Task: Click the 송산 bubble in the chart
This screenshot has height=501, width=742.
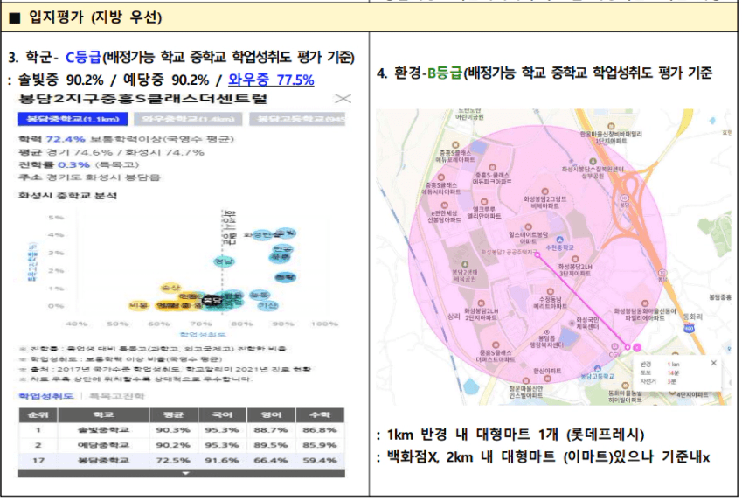Action: [170, 288]
